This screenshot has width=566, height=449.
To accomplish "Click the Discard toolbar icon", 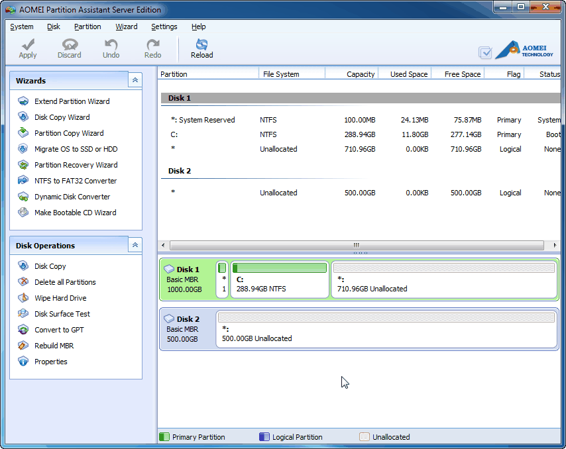I will (x=70, y=44).
